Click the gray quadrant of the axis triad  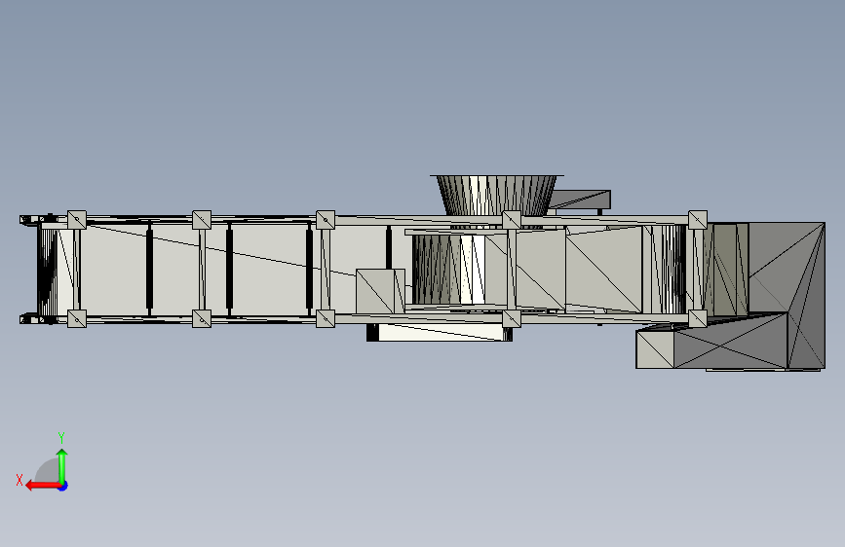point(48,471)
